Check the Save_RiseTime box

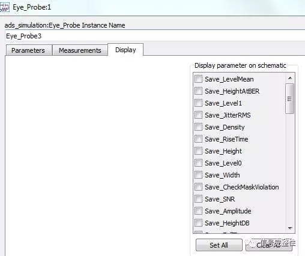[x=198, y=139]
